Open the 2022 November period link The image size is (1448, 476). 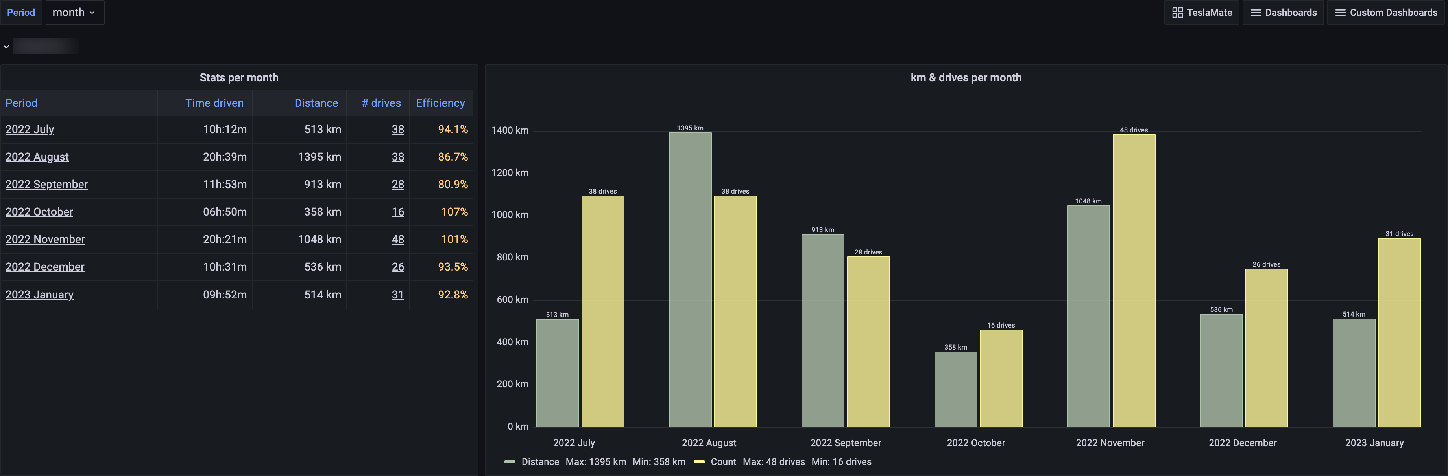click(45, 239)
